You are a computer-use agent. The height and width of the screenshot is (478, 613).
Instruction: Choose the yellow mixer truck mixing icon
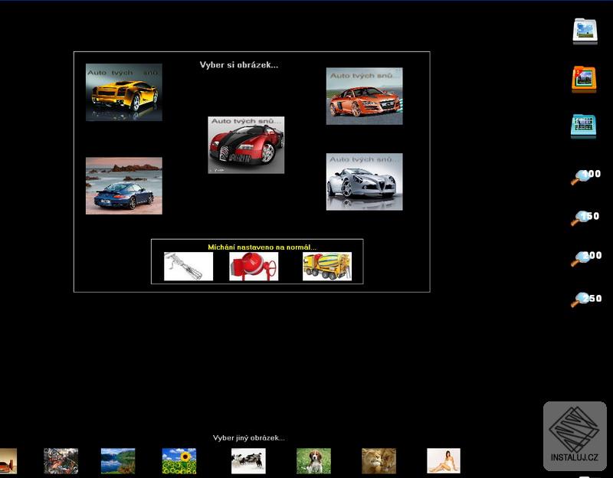pos(327,266)
